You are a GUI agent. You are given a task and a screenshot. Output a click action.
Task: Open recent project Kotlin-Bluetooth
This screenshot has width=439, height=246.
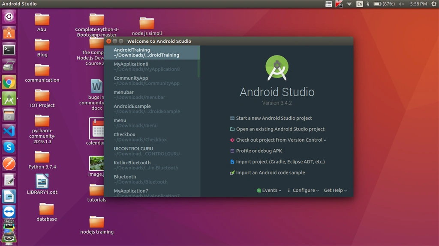(152, 165)
